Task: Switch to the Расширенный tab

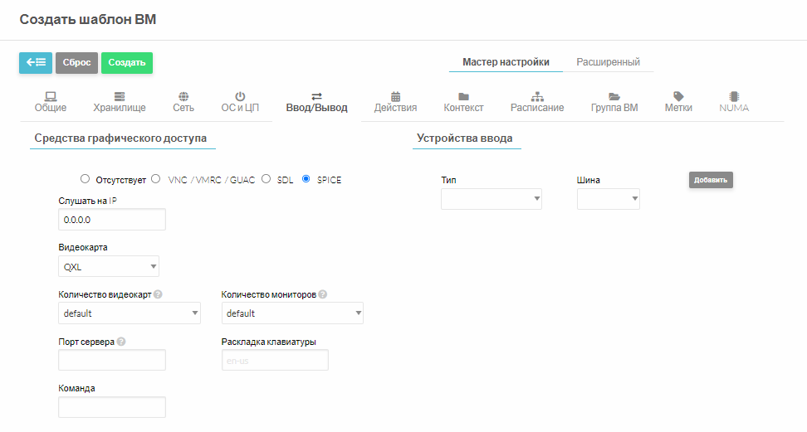Action: (608, 62)
